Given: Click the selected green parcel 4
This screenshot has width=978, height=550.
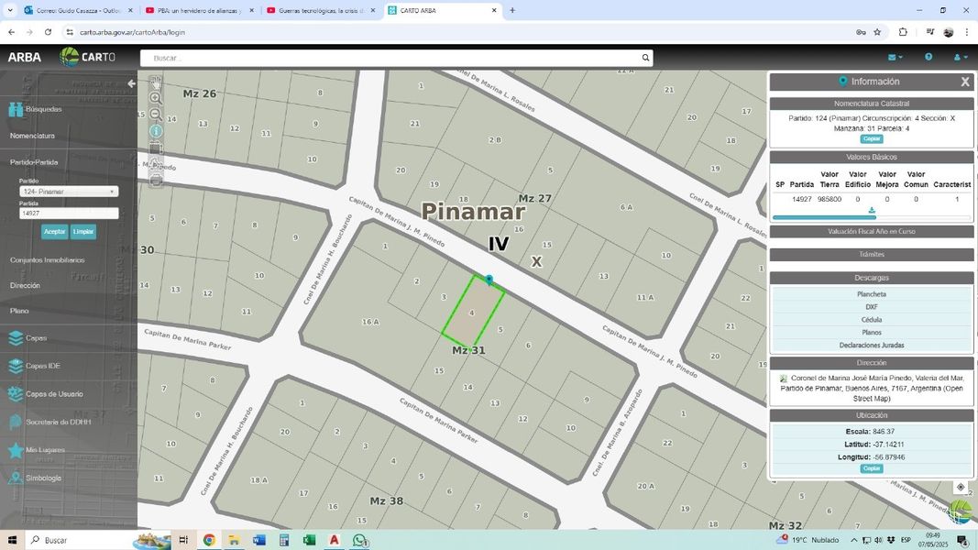Looking at the screenshot, I should [472, 311].
